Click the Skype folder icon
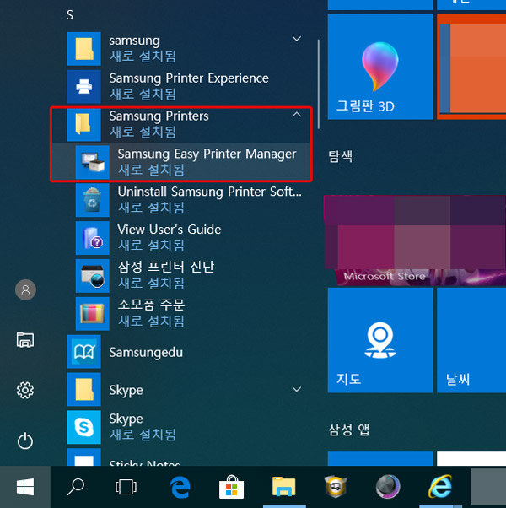The width and height of the screenshot is (506, 508). pyautogui.click(x=83, y=389)
